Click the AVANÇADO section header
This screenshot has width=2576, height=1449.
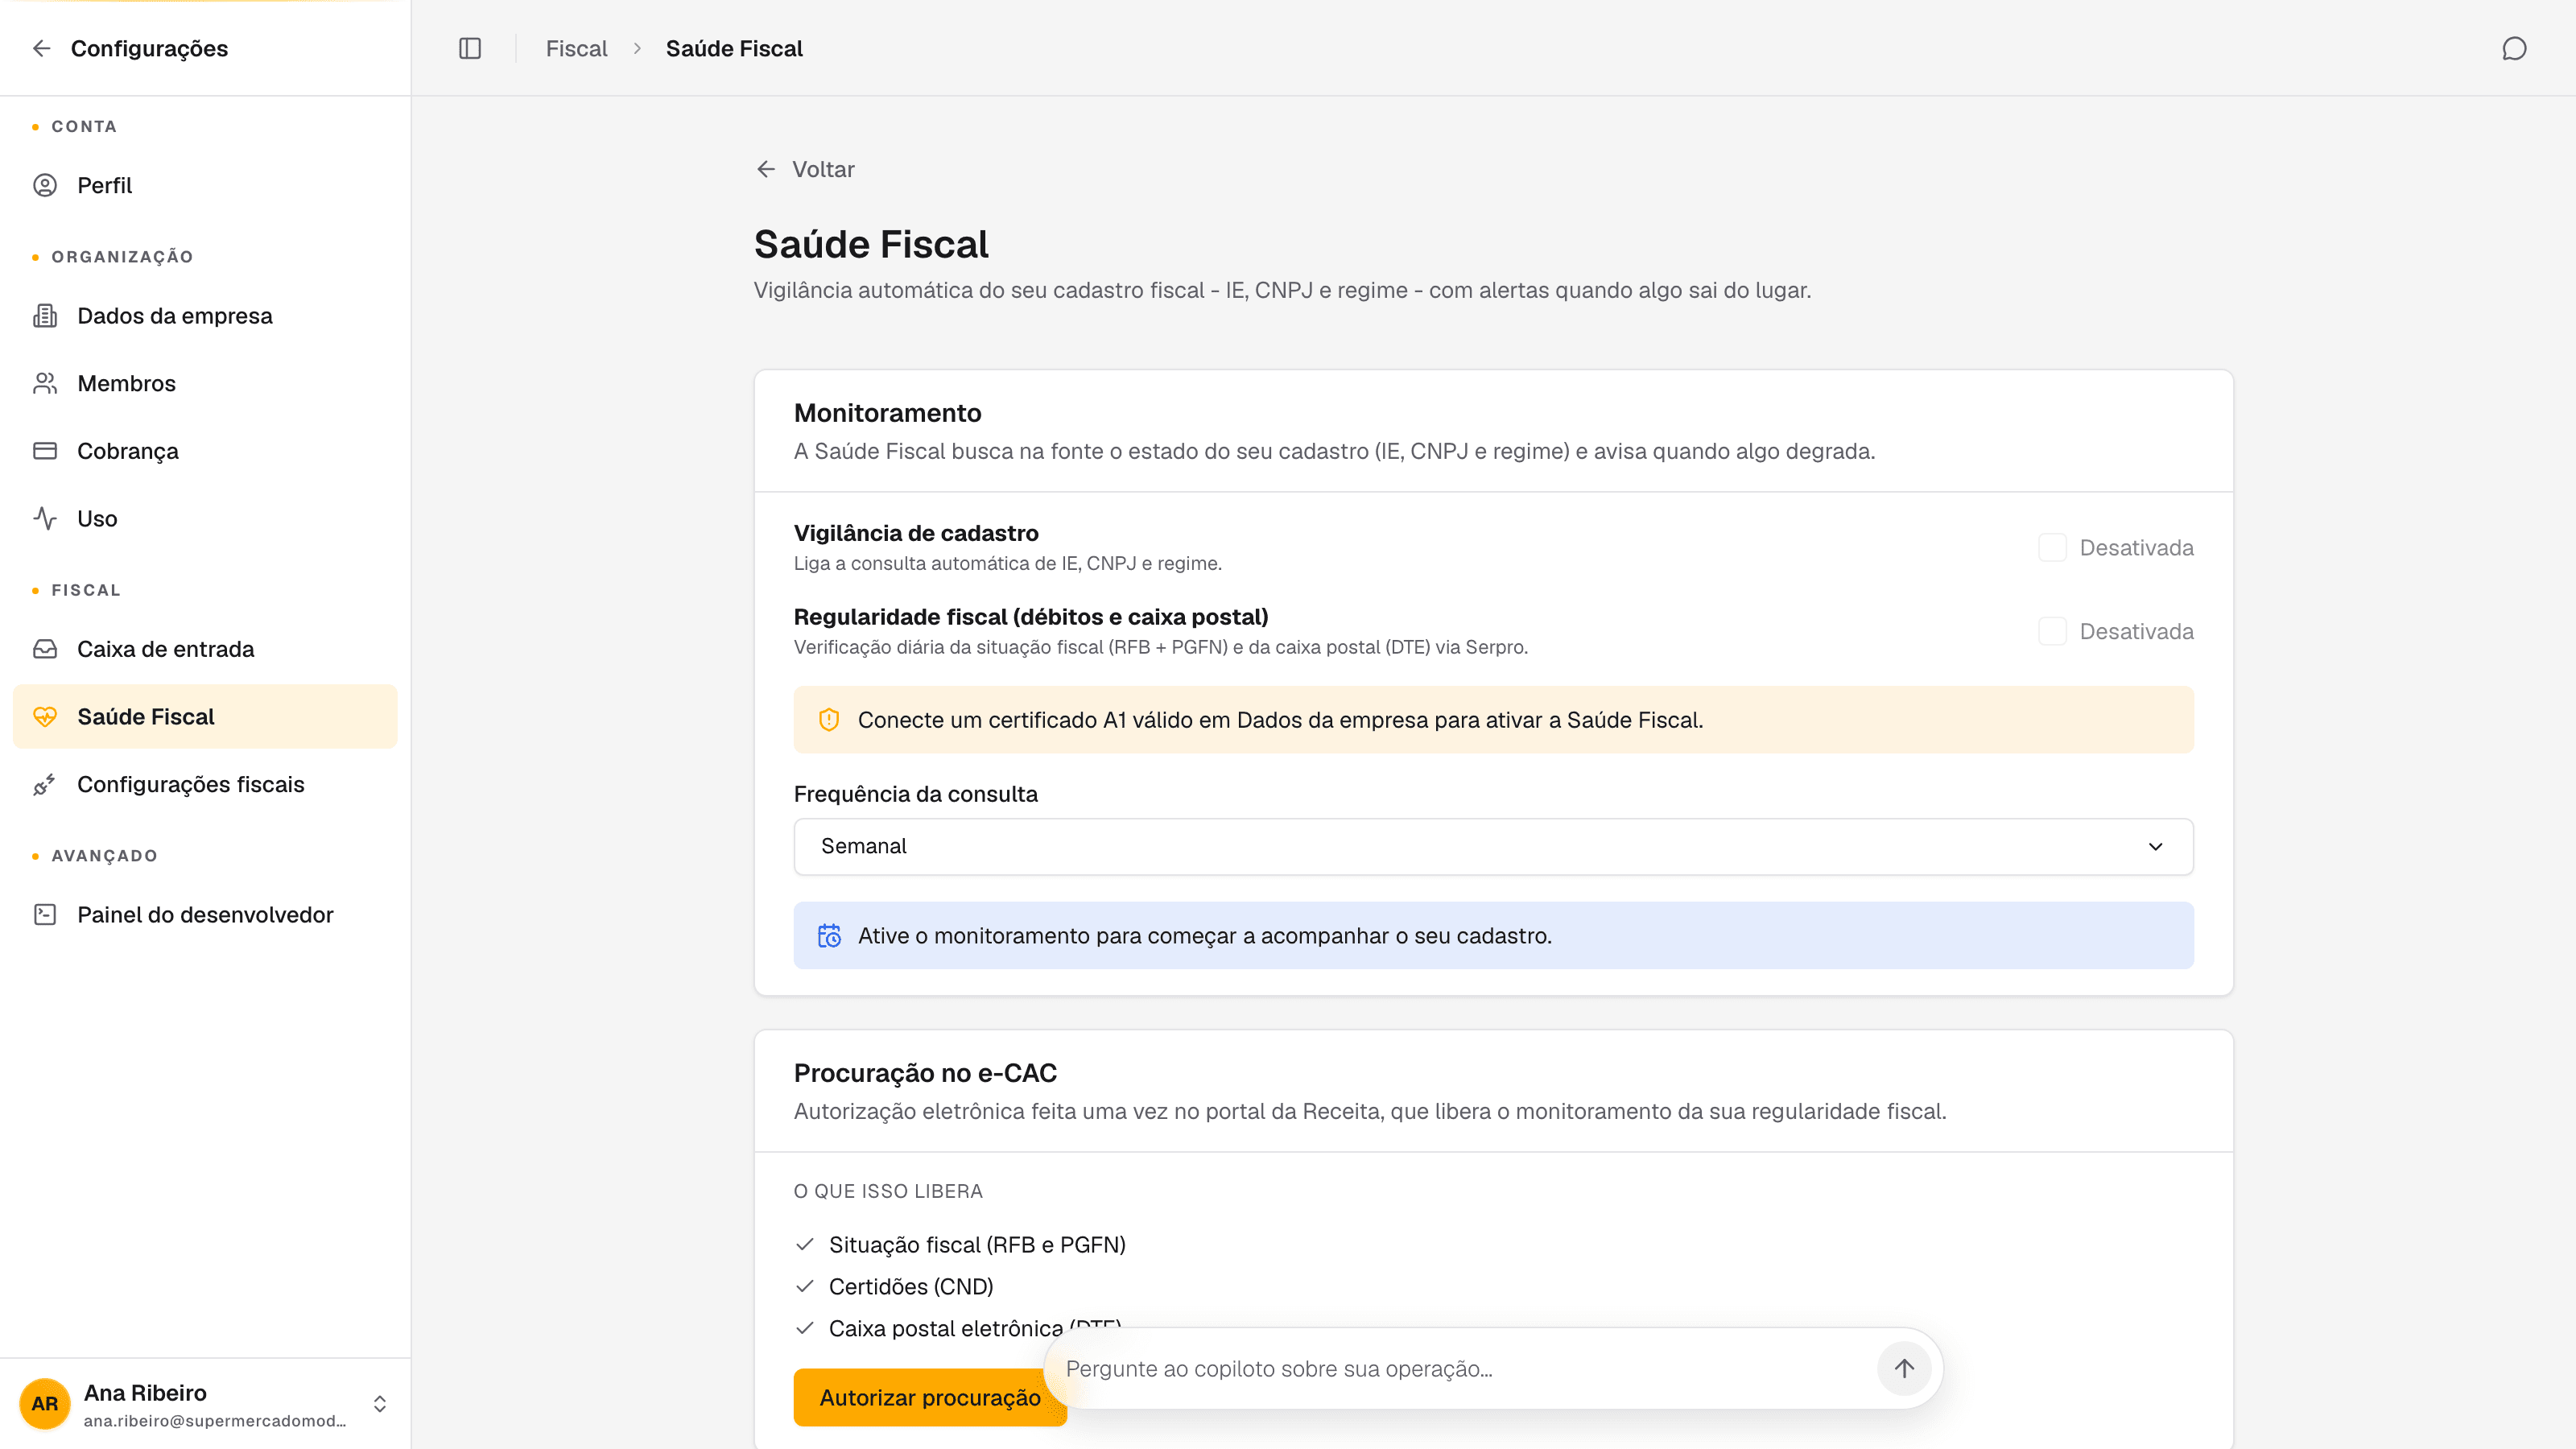tap(104, 856)
